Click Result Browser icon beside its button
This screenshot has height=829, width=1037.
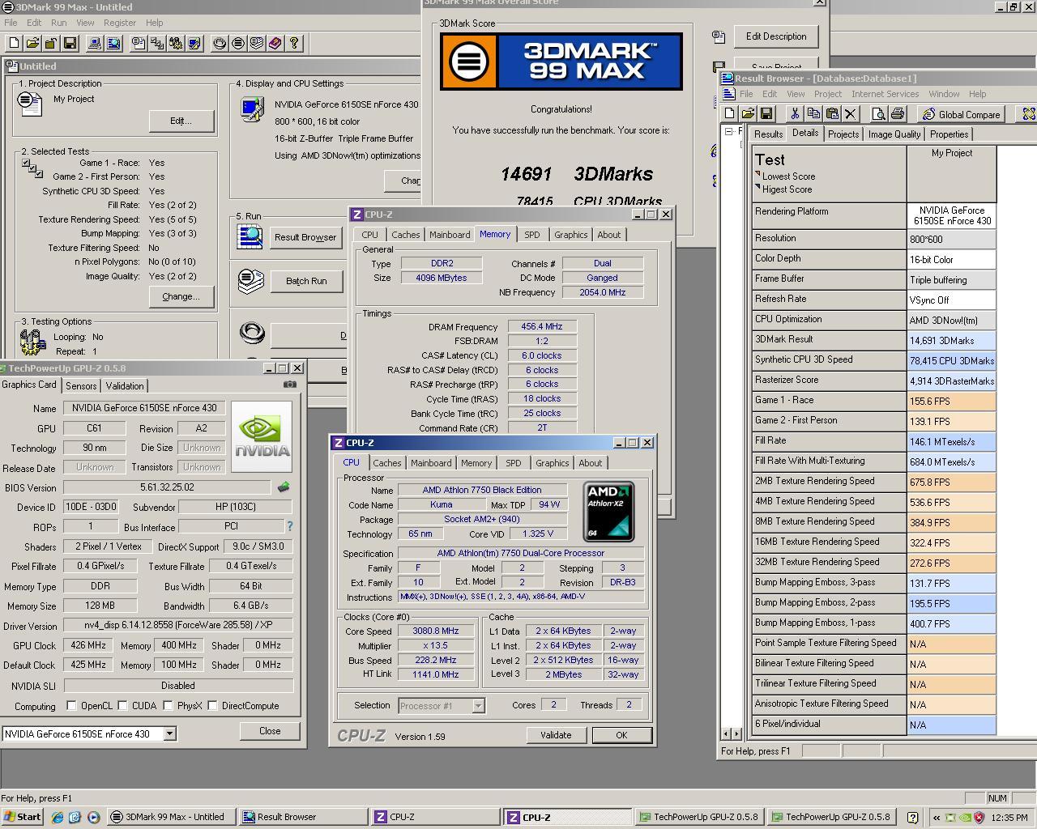click(250, 236)
